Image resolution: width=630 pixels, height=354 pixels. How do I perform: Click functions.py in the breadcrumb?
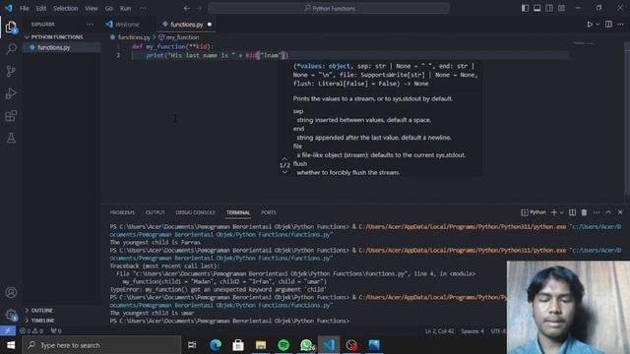coord(134,37)
